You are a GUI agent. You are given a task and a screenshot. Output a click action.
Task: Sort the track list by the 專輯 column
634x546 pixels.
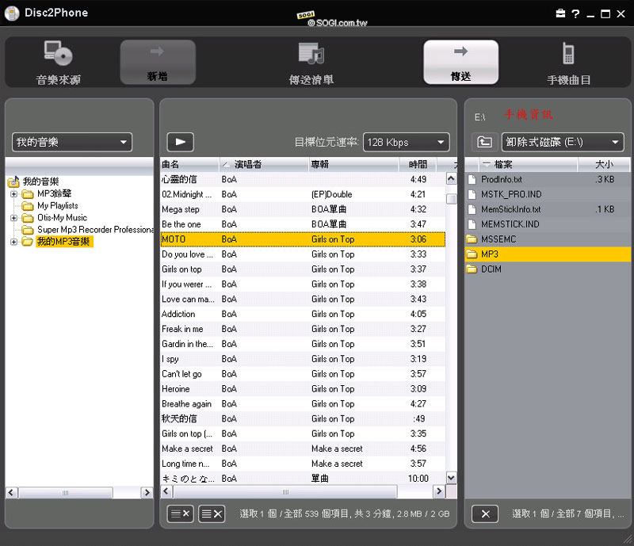click(x=353, y=164)
